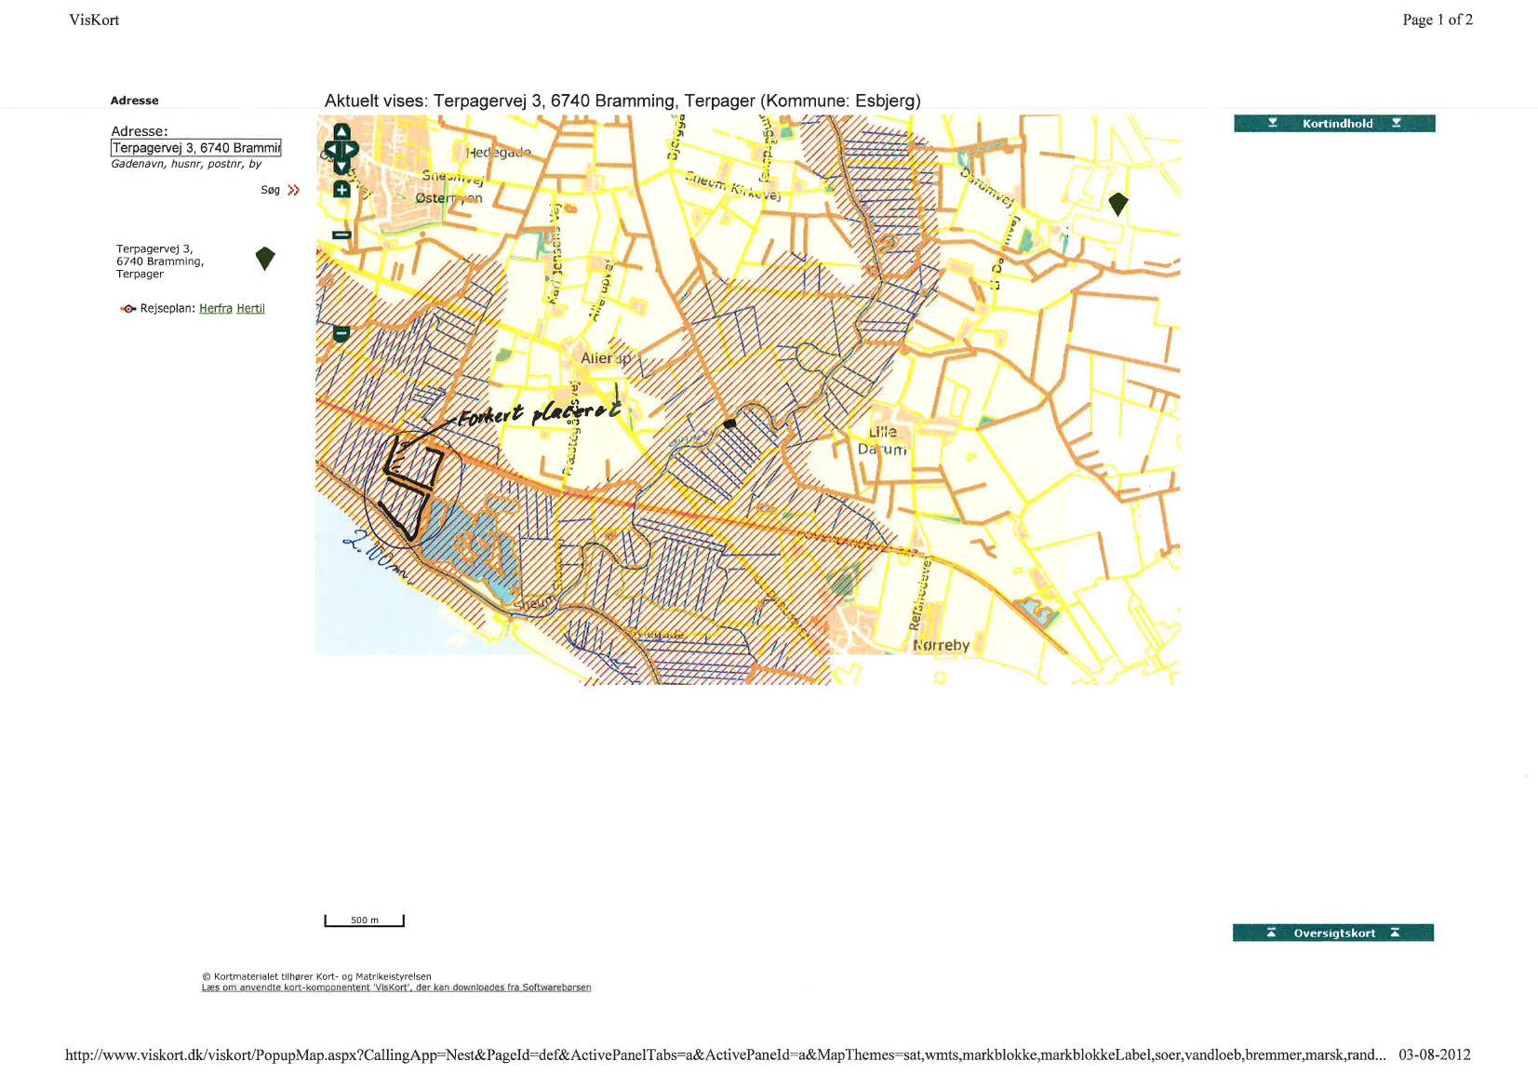1538x1088 pixels.
Task: Open the Herfra journey link
Action: 216,309
